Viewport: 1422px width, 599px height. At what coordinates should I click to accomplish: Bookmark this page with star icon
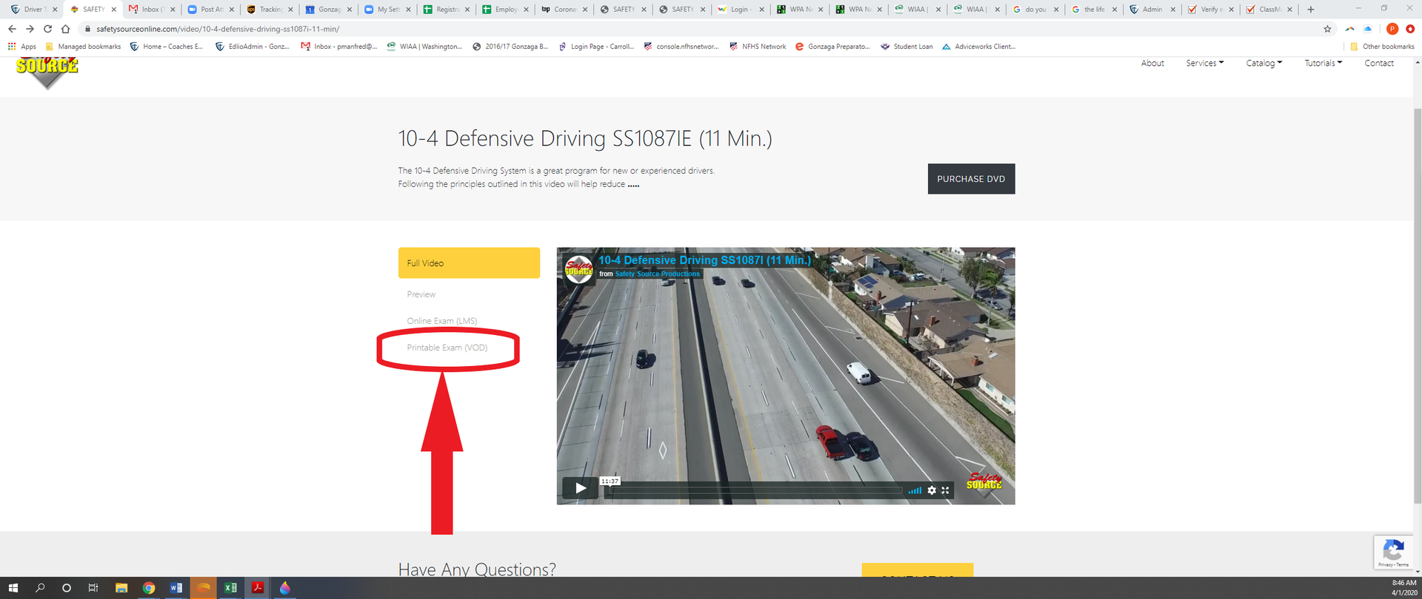[1327, 29]
